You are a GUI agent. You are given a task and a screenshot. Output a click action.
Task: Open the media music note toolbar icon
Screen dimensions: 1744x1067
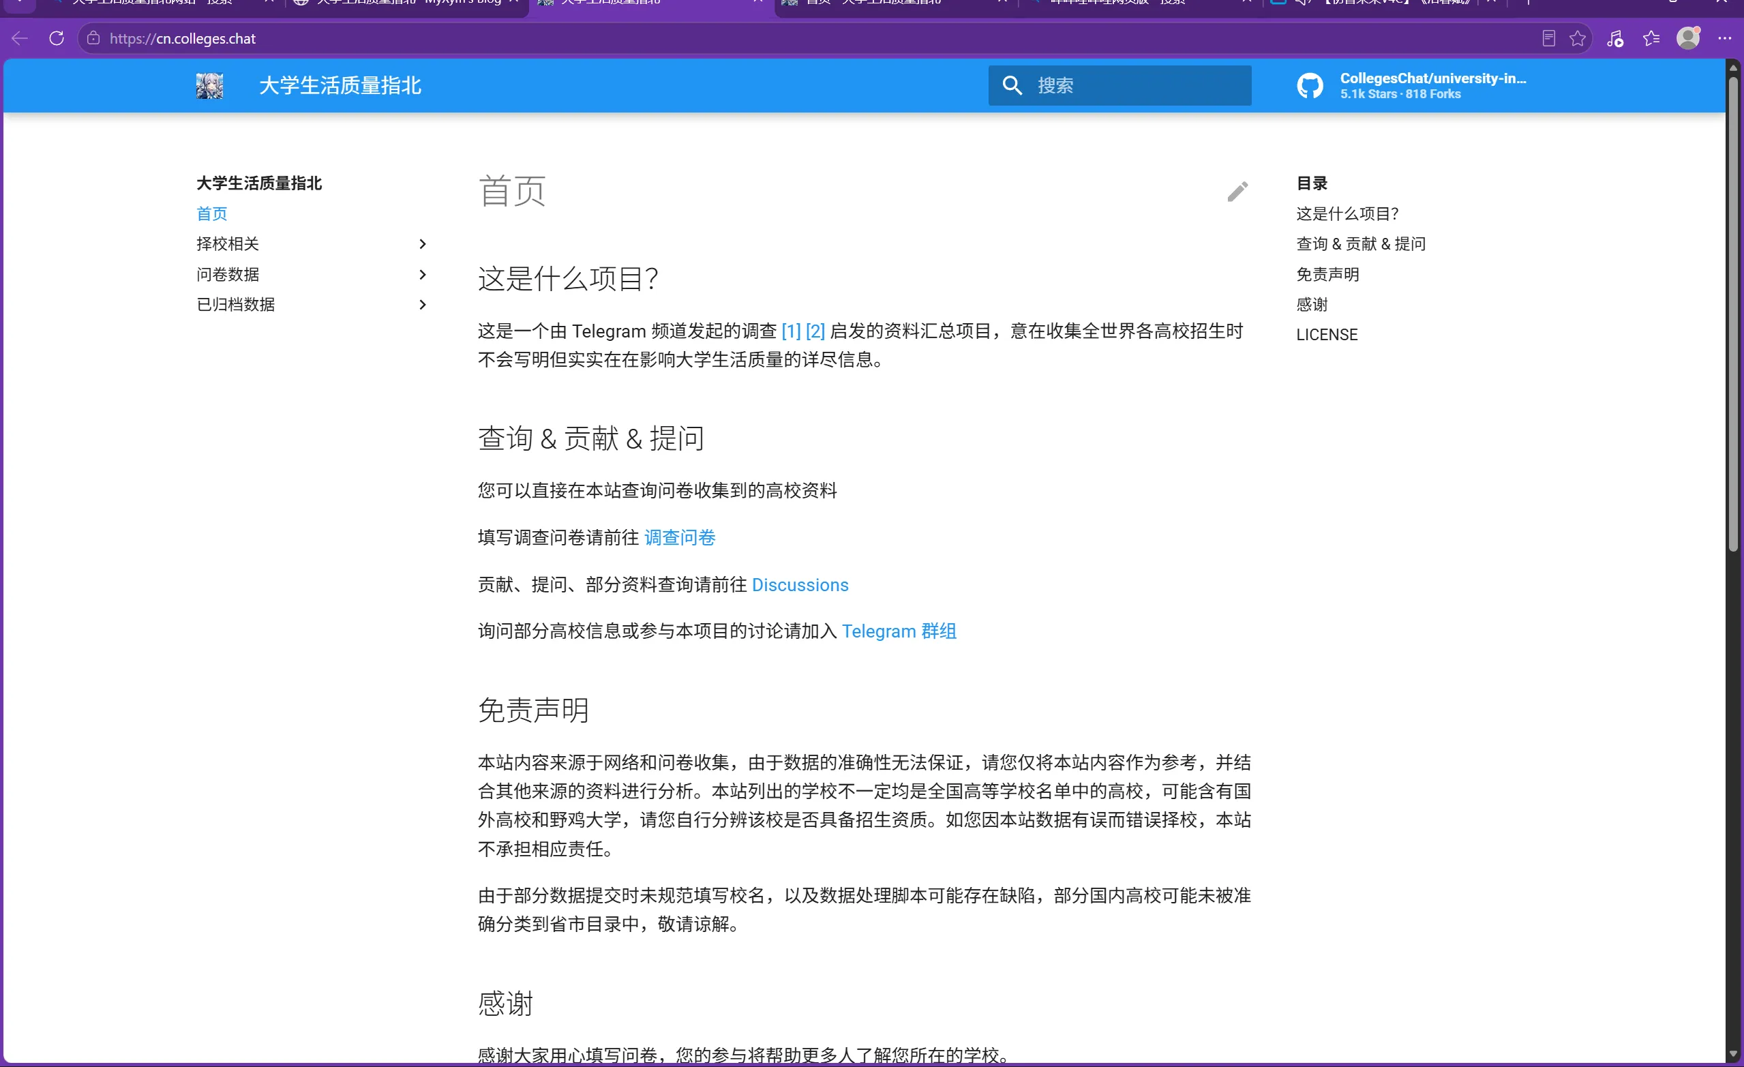click(x=1614, y=38)
